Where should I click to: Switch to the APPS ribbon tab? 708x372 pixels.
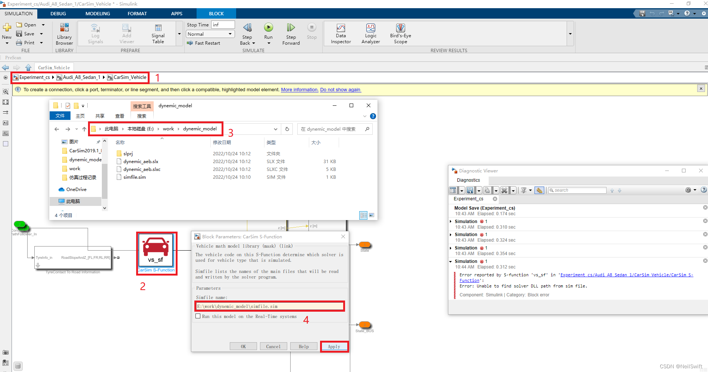(x=177, y=13)
